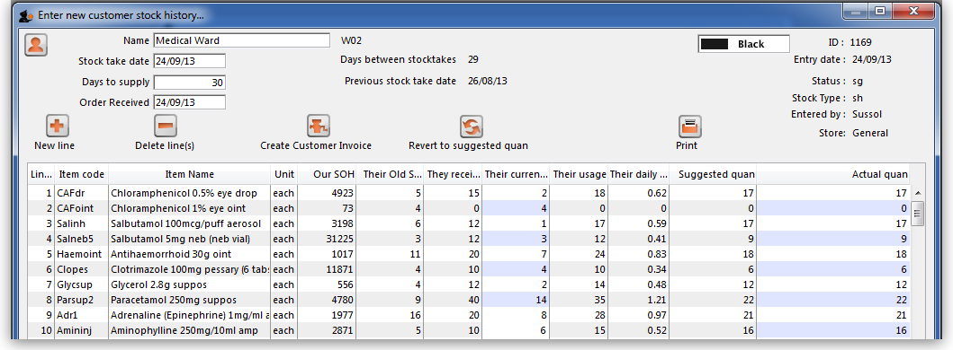Click the Black colour swatch
This screenshot has width=953, height=350.
(715, 44)
